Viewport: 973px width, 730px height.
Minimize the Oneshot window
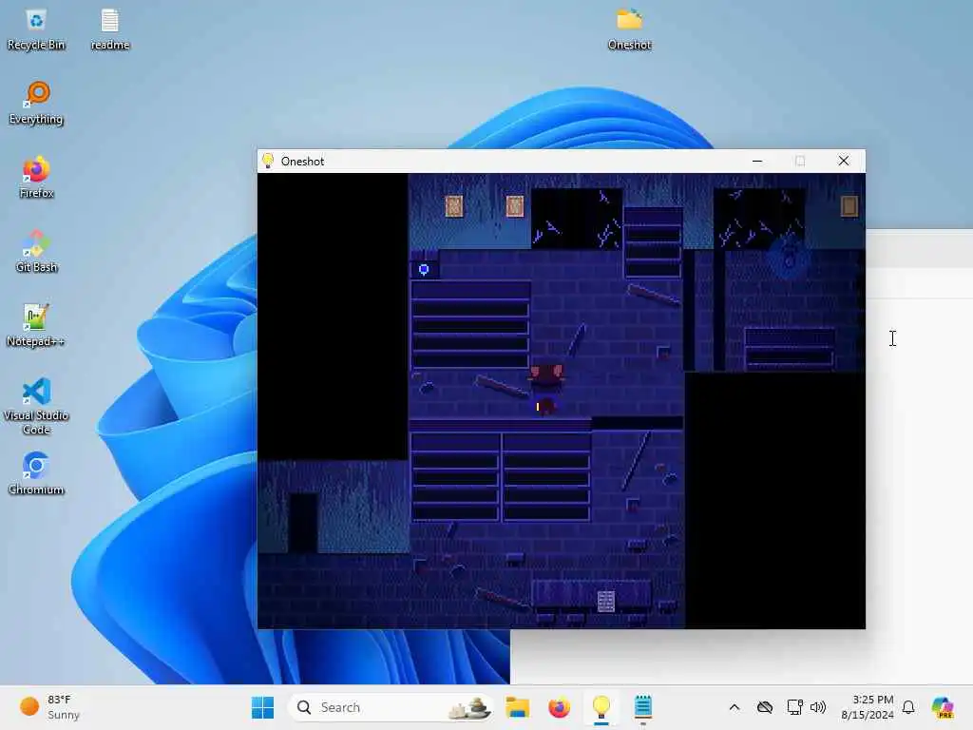(x=757, y=161)
